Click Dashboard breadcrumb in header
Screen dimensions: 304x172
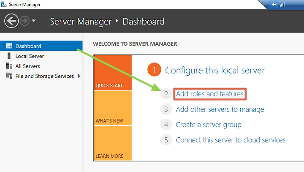tap(144, 22)
